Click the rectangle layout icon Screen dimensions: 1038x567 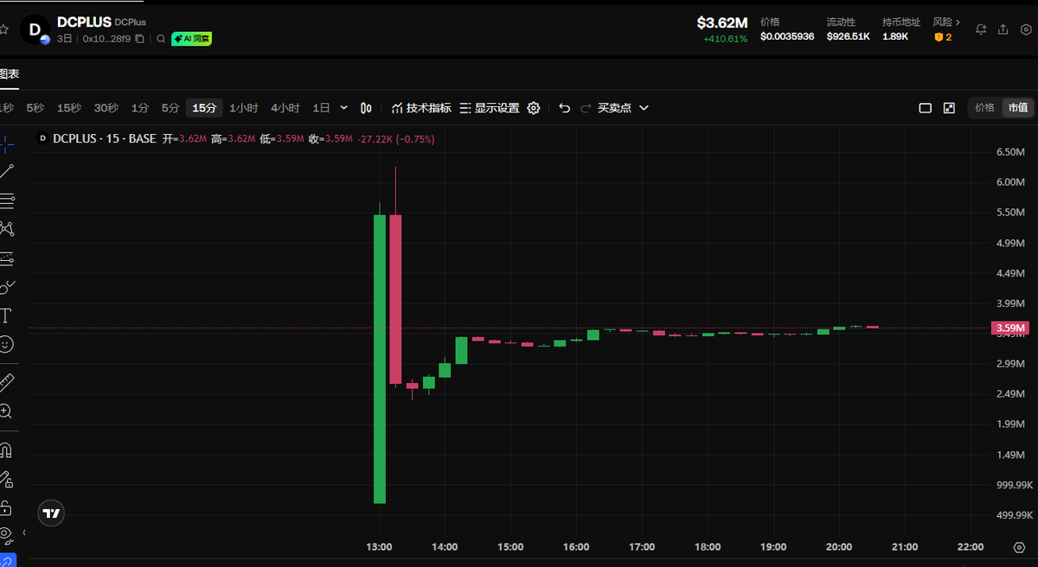(925, 108)
